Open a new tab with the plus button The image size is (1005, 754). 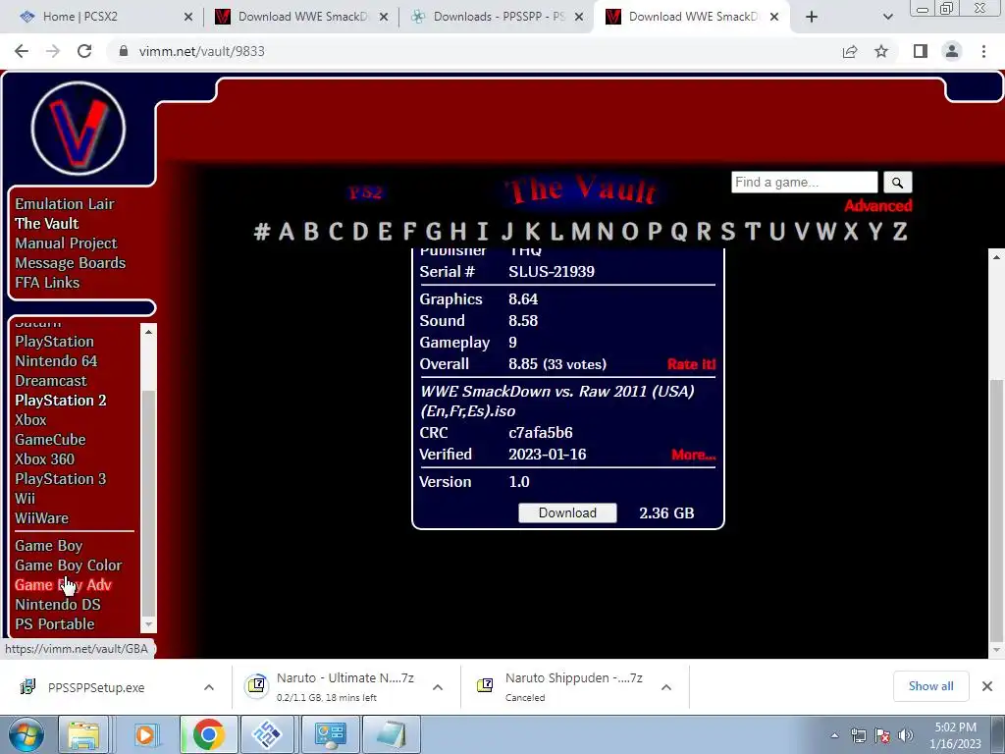tap(812, 17)
